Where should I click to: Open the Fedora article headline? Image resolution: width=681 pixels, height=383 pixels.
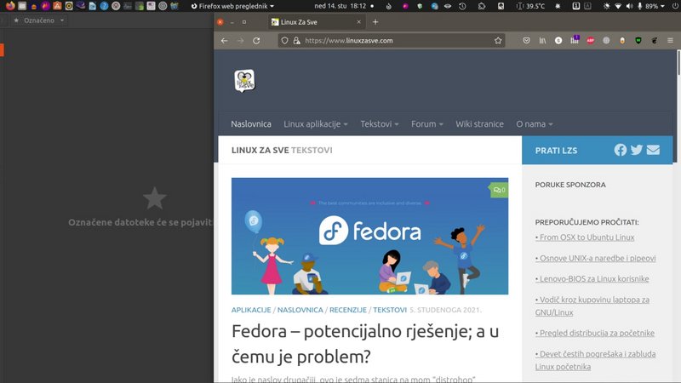365,344
